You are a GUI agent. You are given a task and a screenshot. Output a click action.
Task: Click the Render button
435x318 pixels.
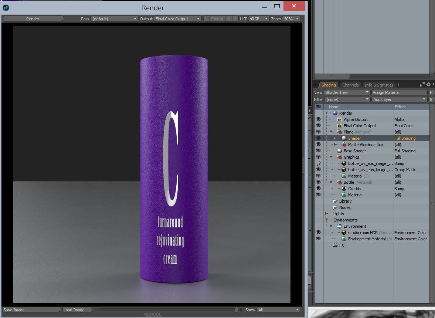(x=33, y=19)
